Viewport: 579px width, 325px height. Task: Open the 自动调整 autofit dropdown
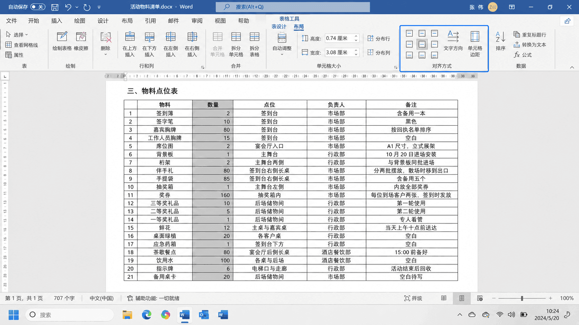[282, 44]
